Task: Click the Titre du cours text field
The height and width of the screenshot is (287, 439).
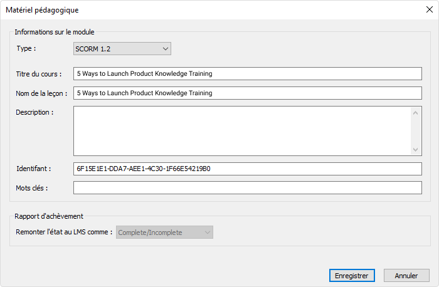Action: click(x=248, y=73)
